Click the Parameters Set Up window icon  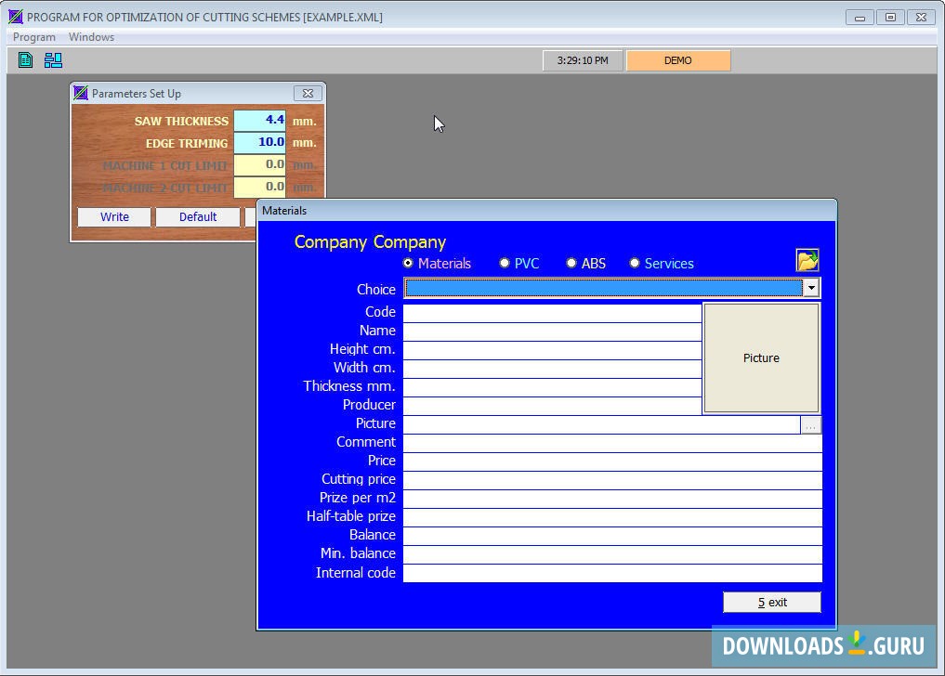[x=81, y=93]
